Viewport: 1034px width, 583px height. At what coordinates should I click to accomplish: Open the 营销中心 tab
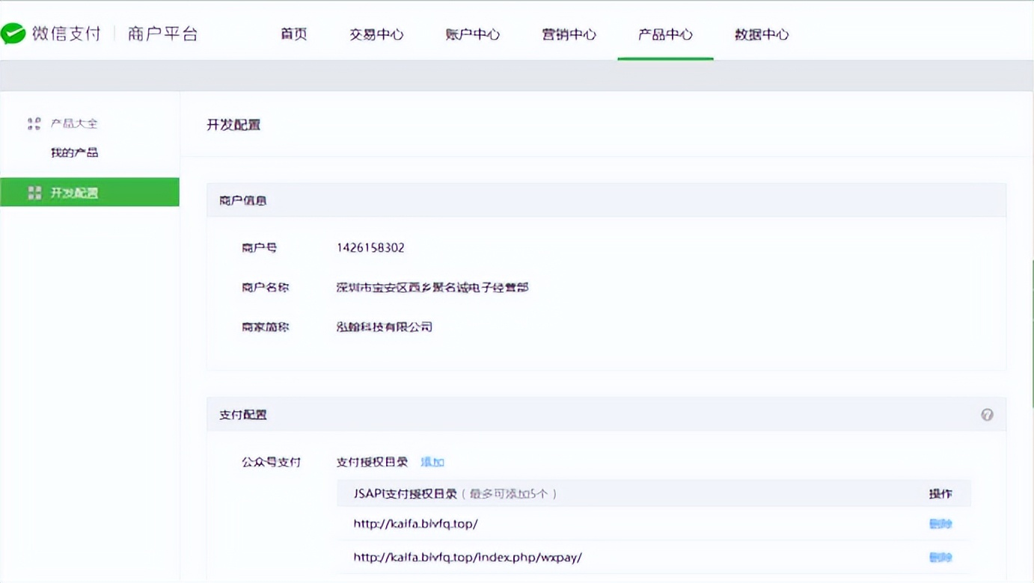(569, 34)
